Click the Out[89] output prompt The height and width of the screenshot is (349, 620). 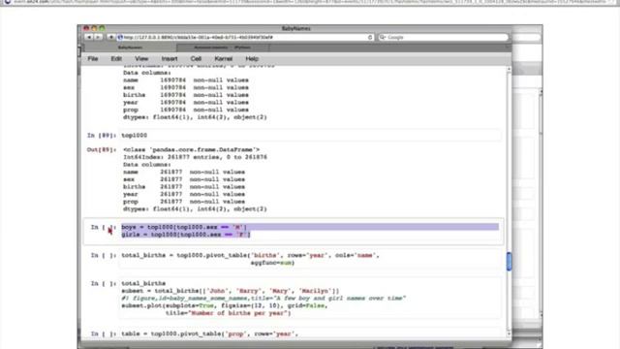coord(102,150)
